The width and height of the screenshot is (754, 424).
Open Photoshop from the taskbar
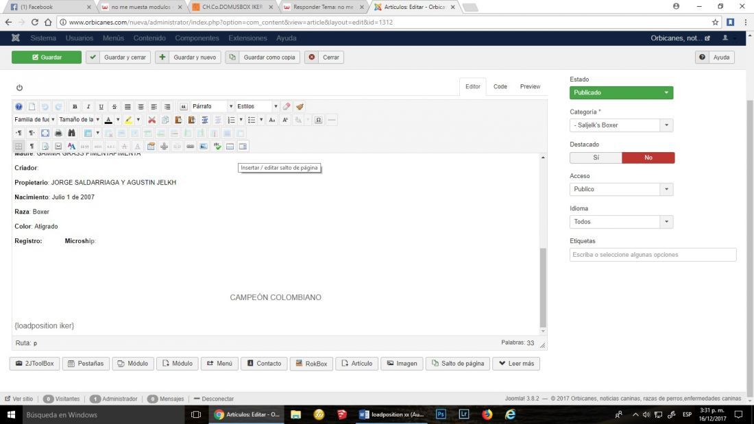pyautogui.click(x=441, y=414)
